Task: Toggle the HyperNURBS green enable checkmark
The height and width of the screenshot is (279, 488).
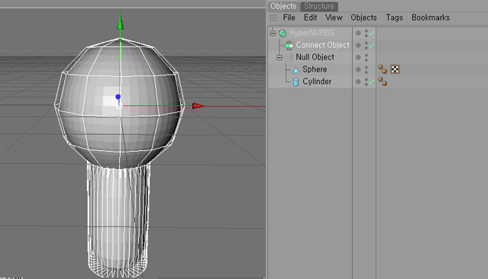Action: click(x=372, y=33)
